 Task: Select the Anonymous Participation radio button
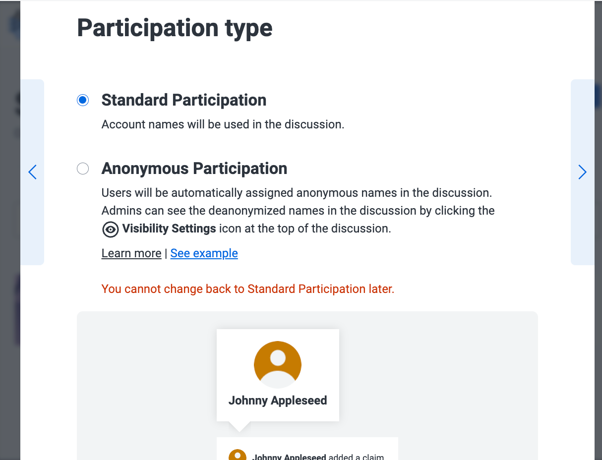(x=83, y=169)
